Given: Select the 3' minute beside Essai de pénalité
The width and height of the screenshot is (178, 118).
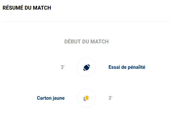Looking at the screenshot, I should (63, 67).
